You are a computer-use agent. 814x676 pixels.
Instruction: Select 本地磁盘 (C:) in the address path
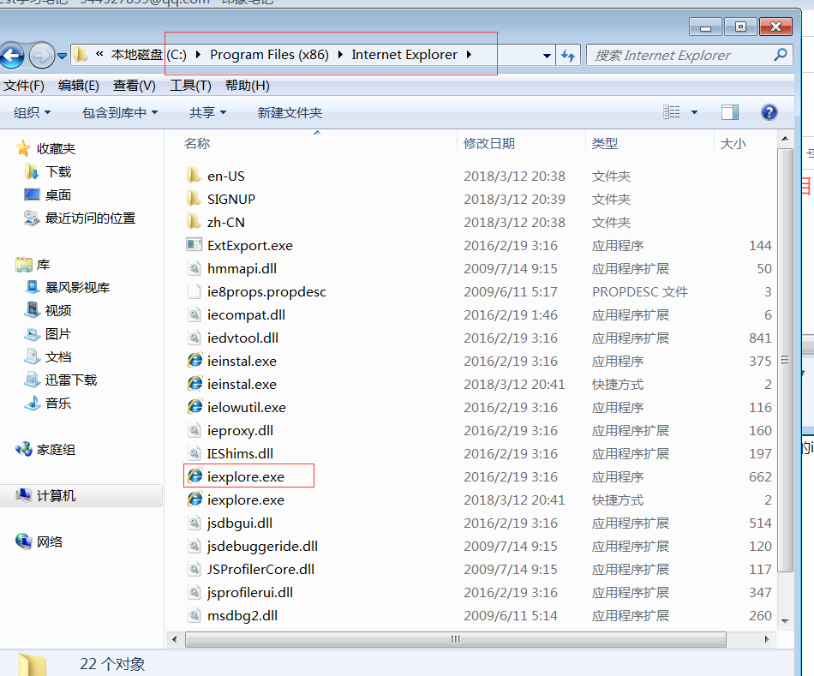[x=149, y=55]
